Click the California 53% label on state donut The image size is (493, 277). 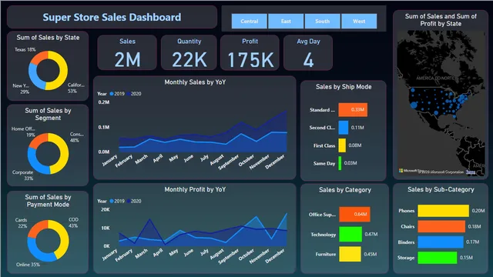(75, 88)
